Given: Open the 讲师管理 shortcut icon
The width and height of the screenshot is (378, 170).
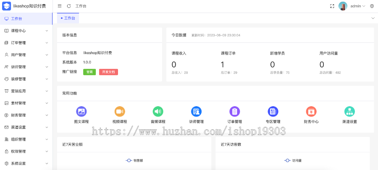Looking at the screenshot, I should pos(196,112).
